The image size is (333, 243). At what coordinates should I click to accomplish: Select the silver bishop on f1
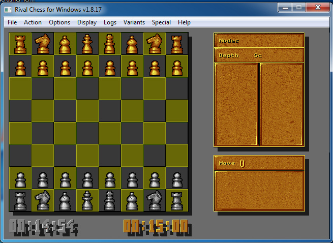coord(132,200)
